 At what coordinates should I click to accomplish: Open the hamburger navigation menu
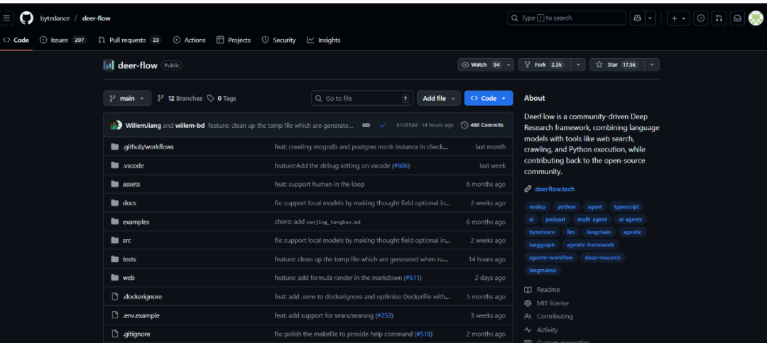pos(6,18)
